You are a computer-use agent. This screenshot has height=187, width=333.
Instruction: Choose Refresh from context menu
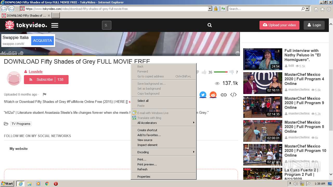(164, 169)
